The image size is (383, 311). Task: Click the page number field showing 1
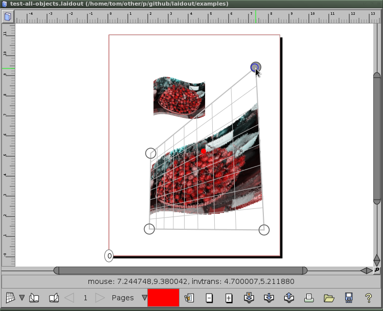(85, 298)
